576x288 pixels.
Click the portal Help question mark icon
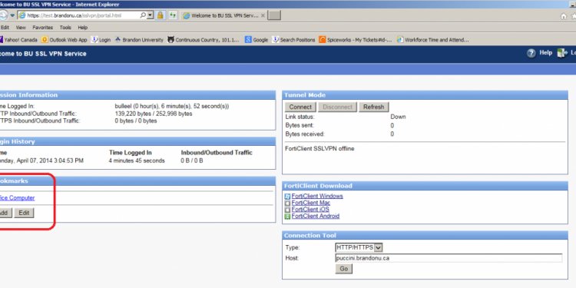pos(531,54)
